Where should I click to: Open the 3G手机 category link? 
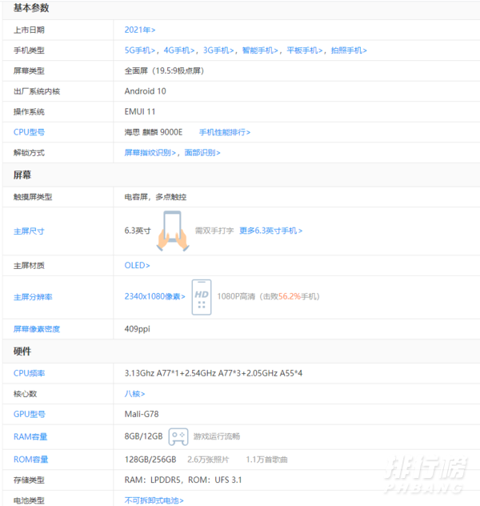click(x=218, y=50)
